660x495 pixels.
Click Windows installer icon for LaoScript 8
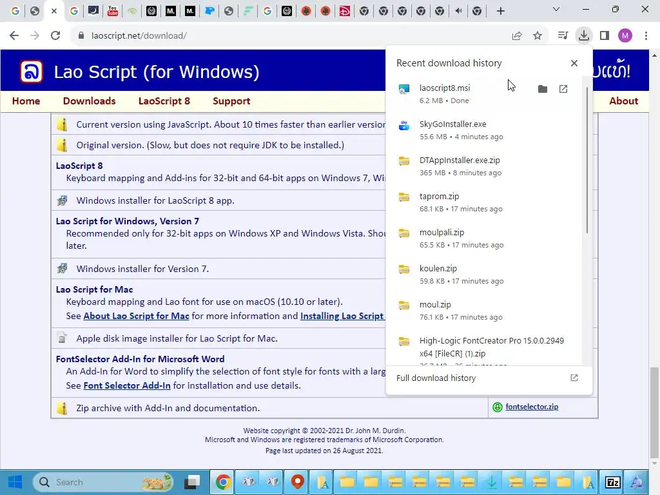tap(62, 200)
